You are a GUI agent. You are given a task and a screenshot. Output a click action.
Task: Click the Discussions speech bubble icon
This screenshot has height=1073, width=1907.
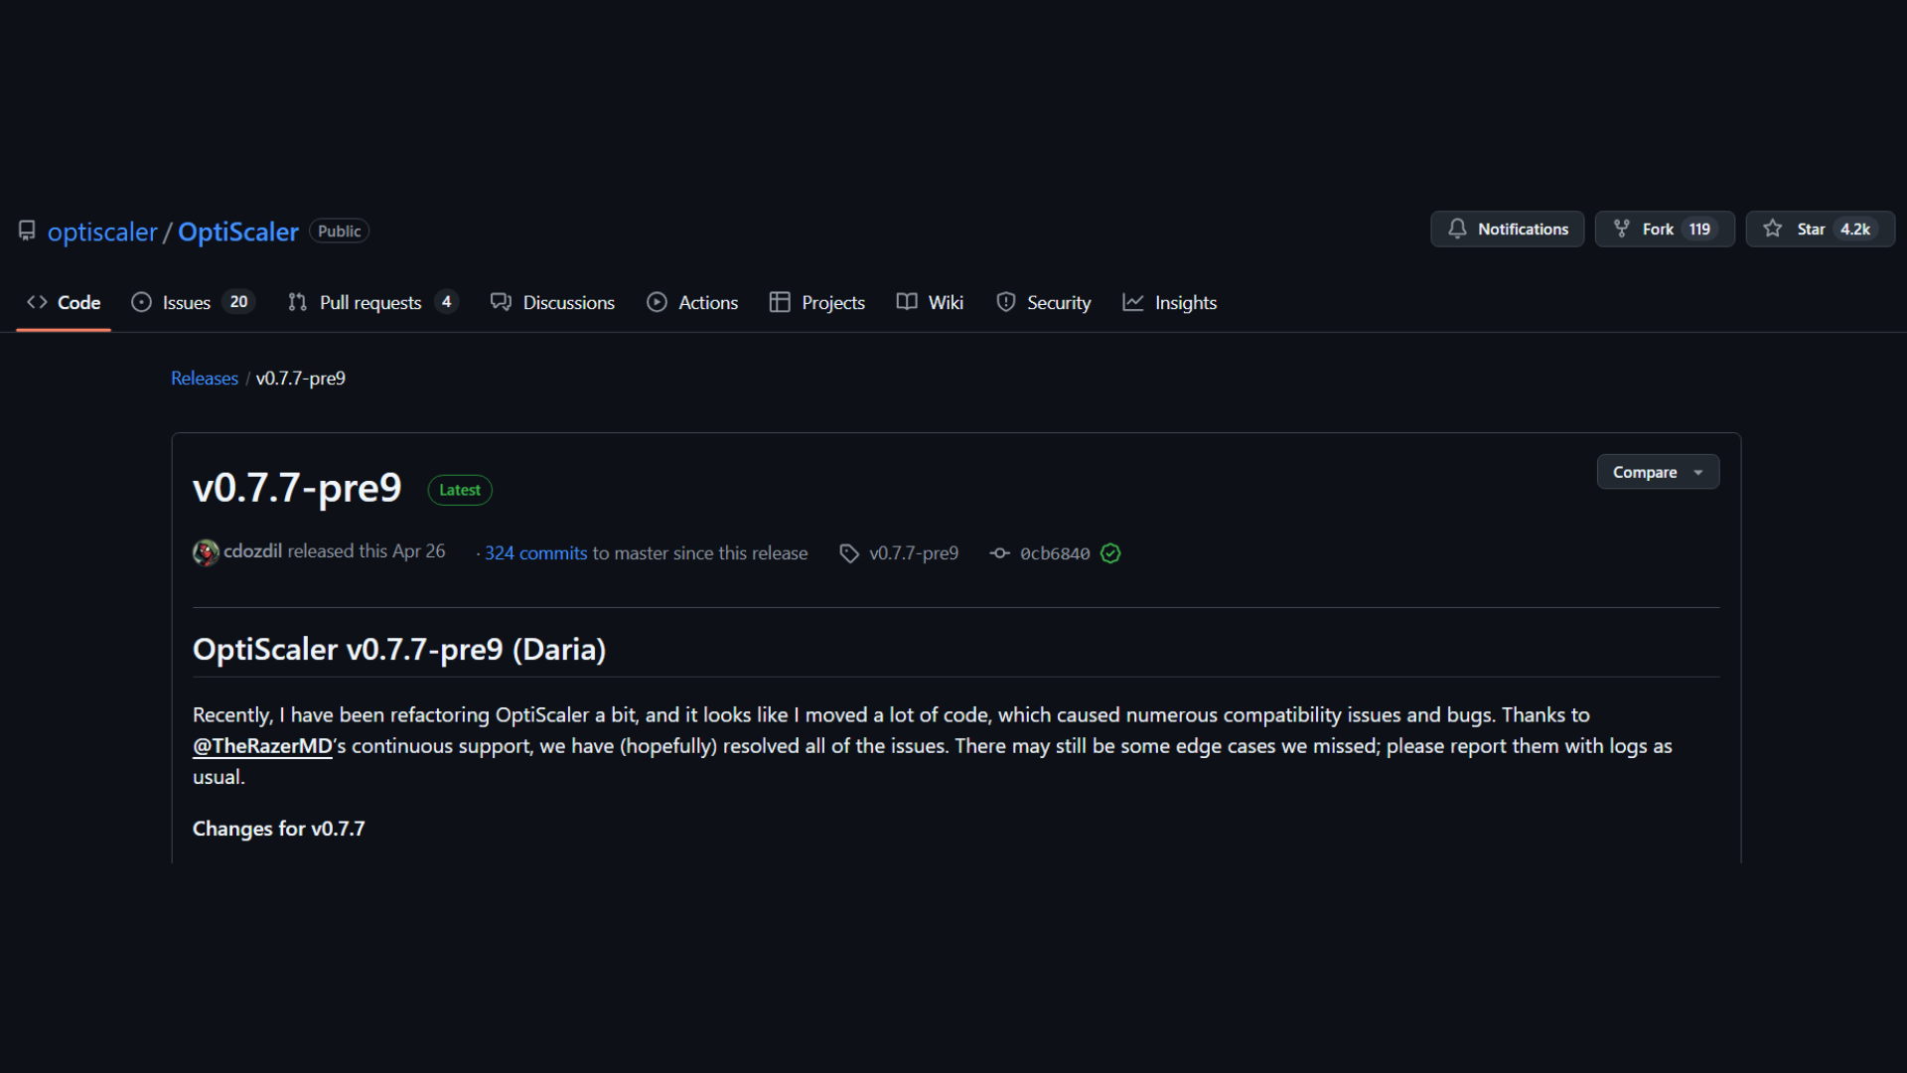pos(501,302)
